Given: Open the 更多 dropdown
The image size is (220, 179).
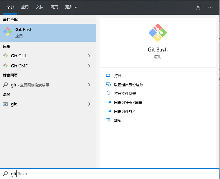Looking at the screenshot, I should (71, 7).
